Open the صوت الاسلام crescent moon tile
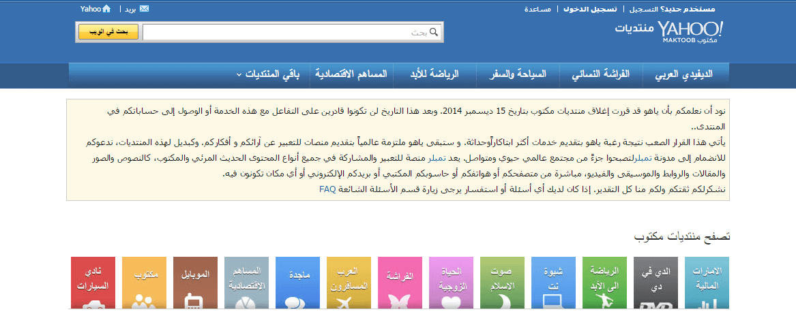 503,283
